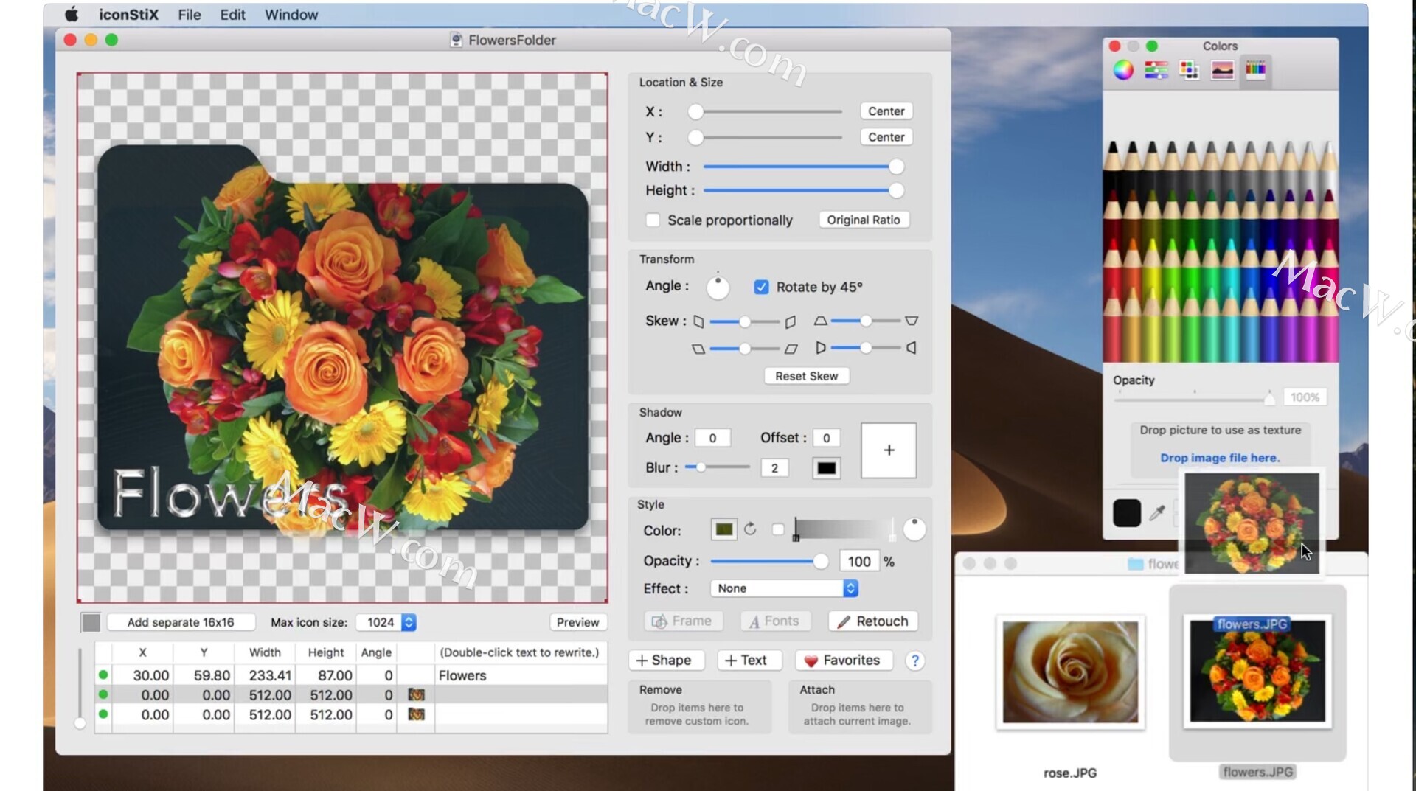The width and height of the screenshot is (1416, 791).
Task: Open the color wheel tab in Colors
Action: [x=1123, y=70]
